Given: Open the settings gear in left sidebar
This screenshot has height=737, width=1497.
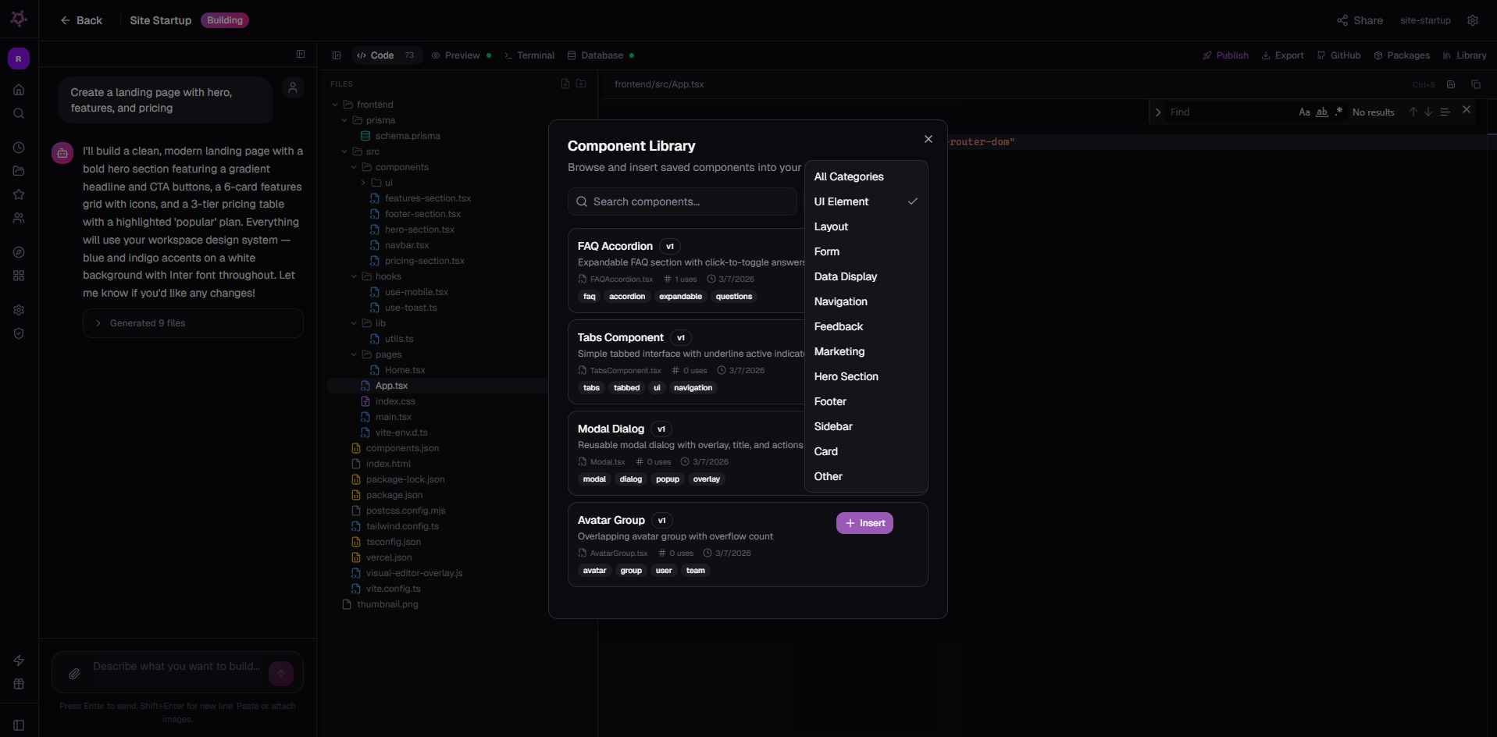Looking at the screenshot, I should [18, 310].
